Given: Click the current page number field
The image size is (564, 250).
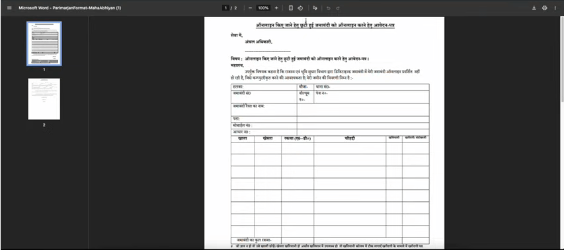Looking at the screenshot, I should [x=226, y=8].
